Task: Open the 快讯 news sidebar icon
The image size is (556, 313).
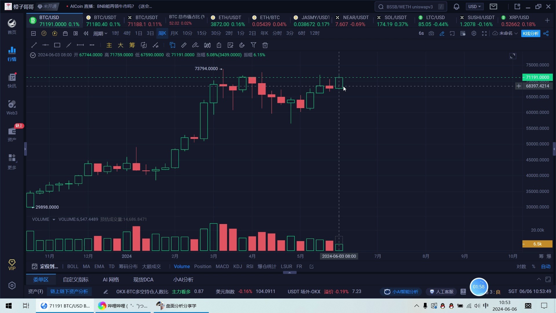Action: tap(12, 80)
